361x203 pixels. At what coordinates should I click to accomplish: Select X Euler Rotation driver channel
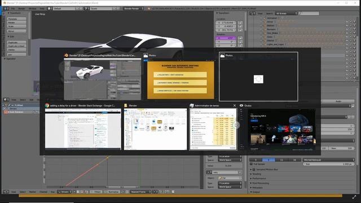click(16, 112)
